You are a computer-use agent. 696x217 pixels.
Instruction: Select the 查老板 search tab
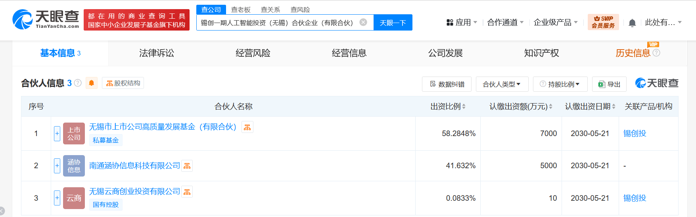tap(241, 10)
